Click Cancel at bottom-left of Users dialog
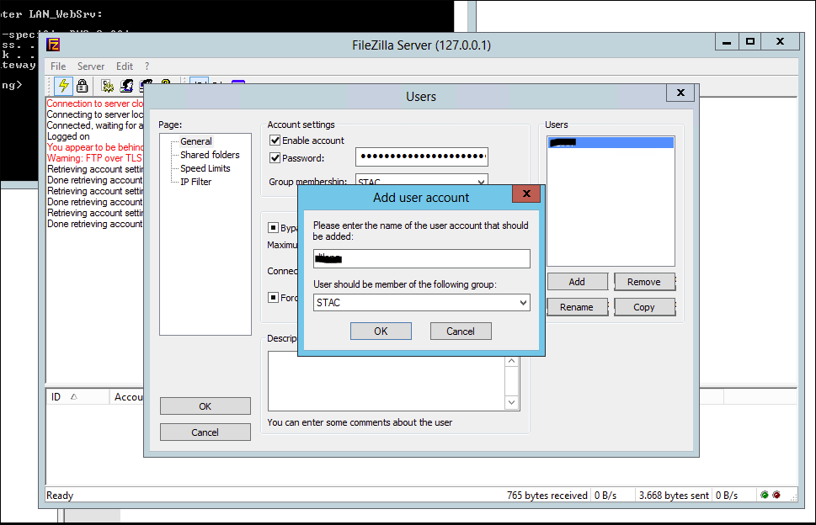This screenshot has height=525, width=816. coord(205,432)
